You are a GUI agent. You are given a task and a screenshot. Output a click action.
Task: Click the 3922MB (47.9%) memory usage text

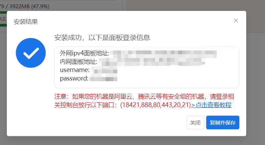click(29, 6)
